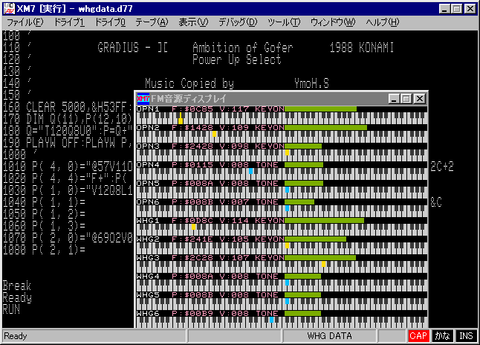Maximize the XM7 main window
This screenshot has height=345, width=480.
[457, 9]
